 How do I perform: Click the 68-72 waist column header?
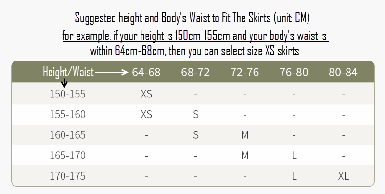[x=195, y=72]
